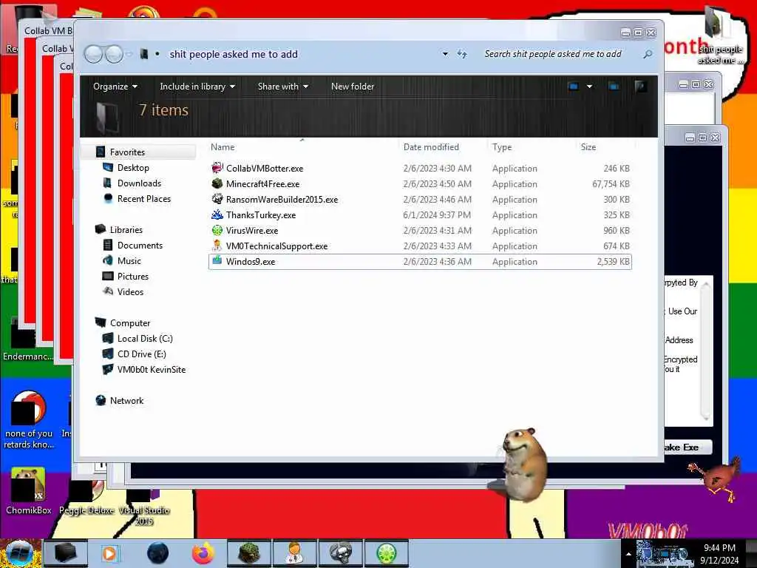Open Documents library
This screenshot has width=757, height=568.
[140, 246]
